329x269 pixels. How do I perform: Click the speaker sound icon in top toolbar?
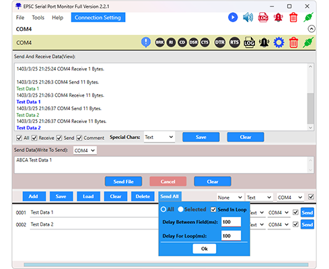click(x=248, y=17)
